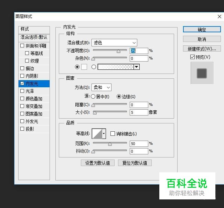This screenshot has height=208, width=224.
Task: Select the gradient radio button
Action: [94, 67]
